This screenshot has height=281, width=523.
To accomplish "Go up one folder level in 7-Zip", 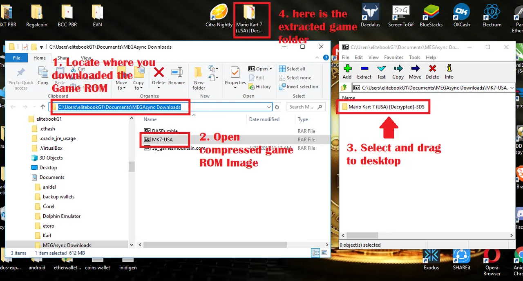I will click(x=344, y=87).
